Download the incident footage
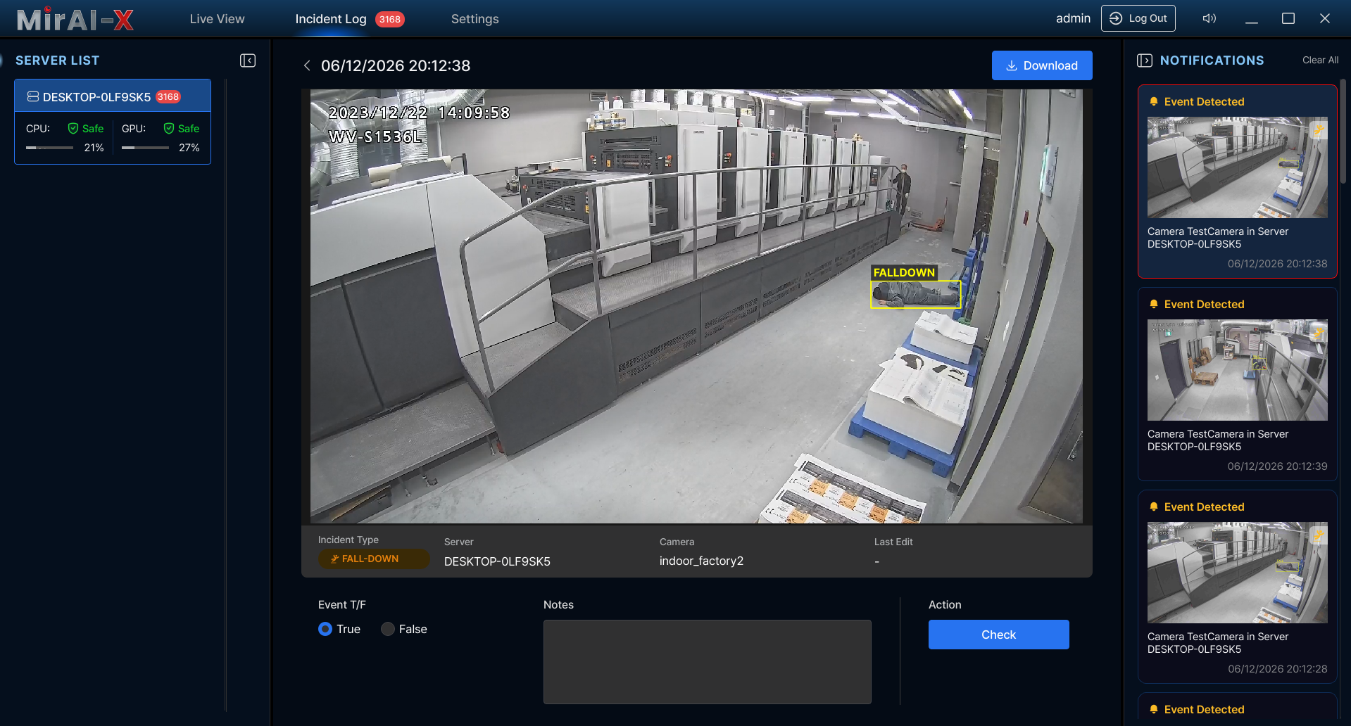Screen dimensions: 1351x726 click(x=1042, y=65)
